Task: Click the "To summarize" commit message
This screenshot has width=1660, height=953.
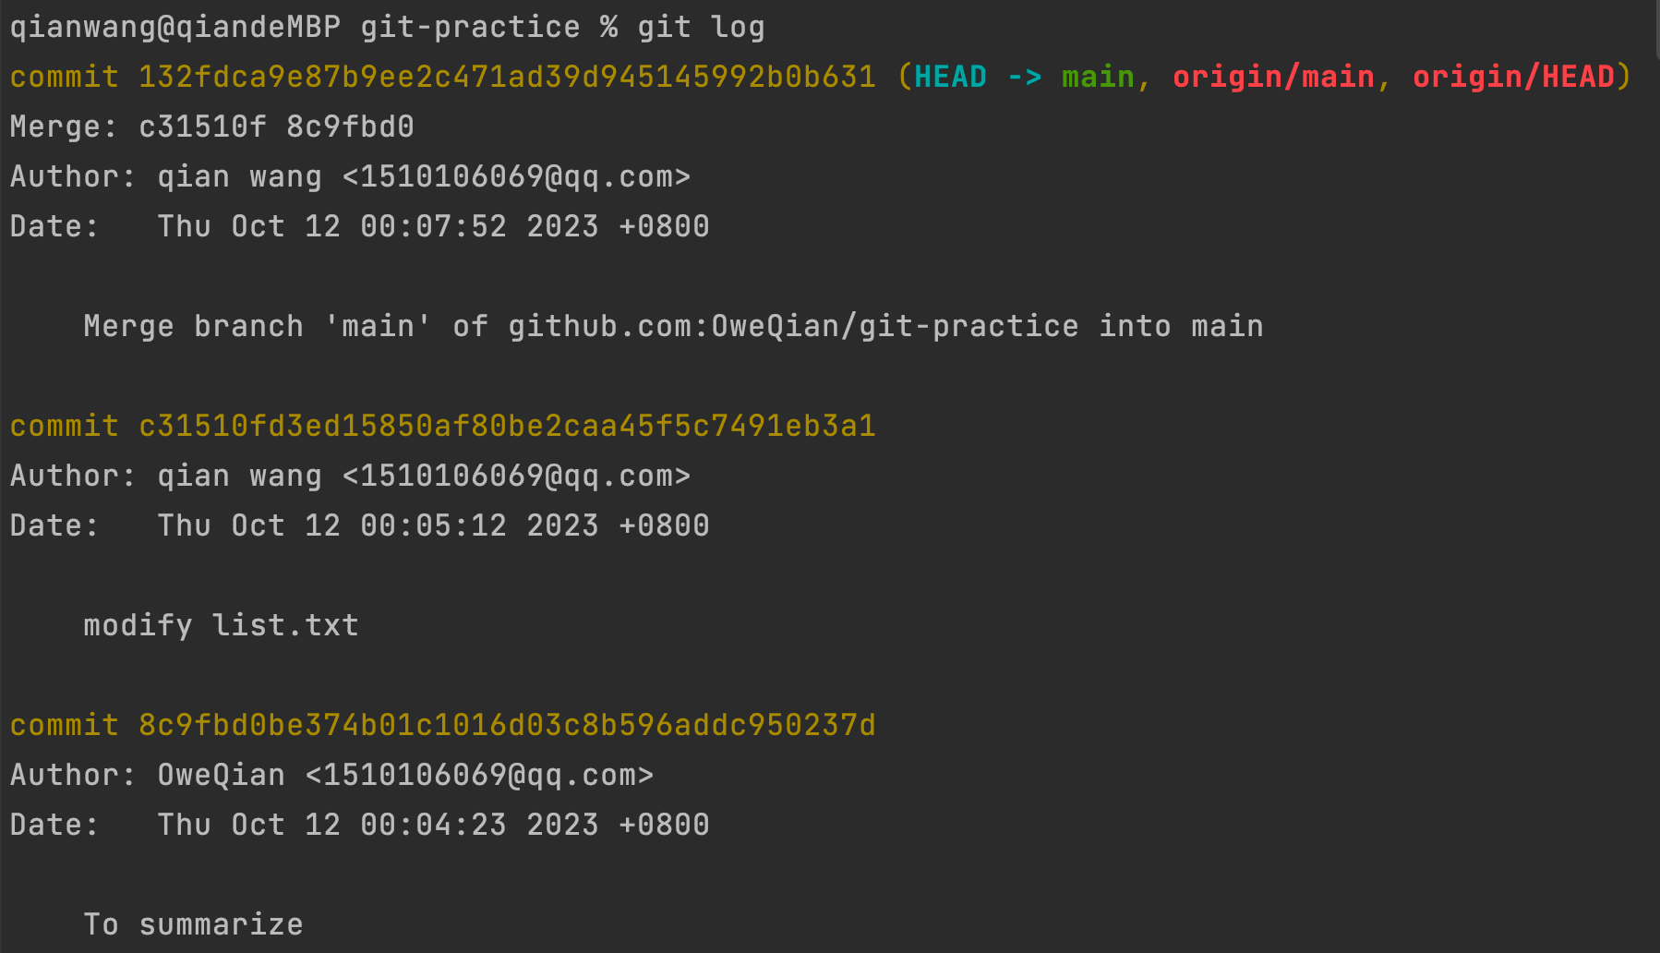Action: coord(193,924)
